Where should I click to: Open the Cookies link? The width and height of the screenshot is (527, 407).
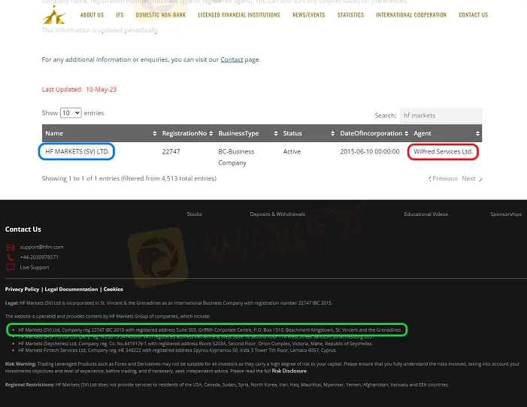click(114, 290)
